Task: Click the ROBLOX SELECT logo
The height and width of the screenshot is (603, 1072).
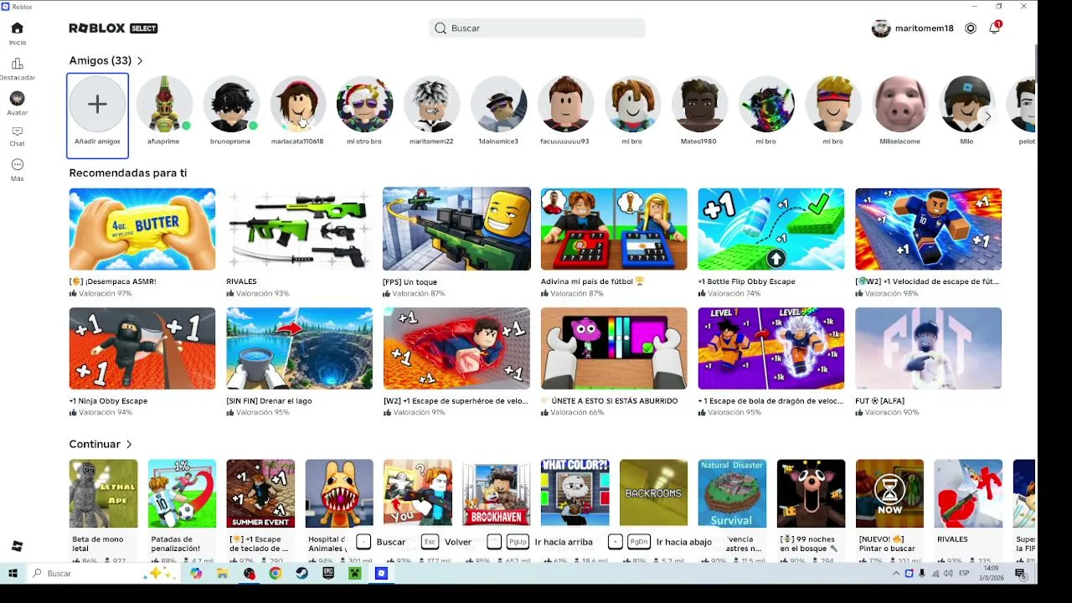Action: [x=113, y=28]
